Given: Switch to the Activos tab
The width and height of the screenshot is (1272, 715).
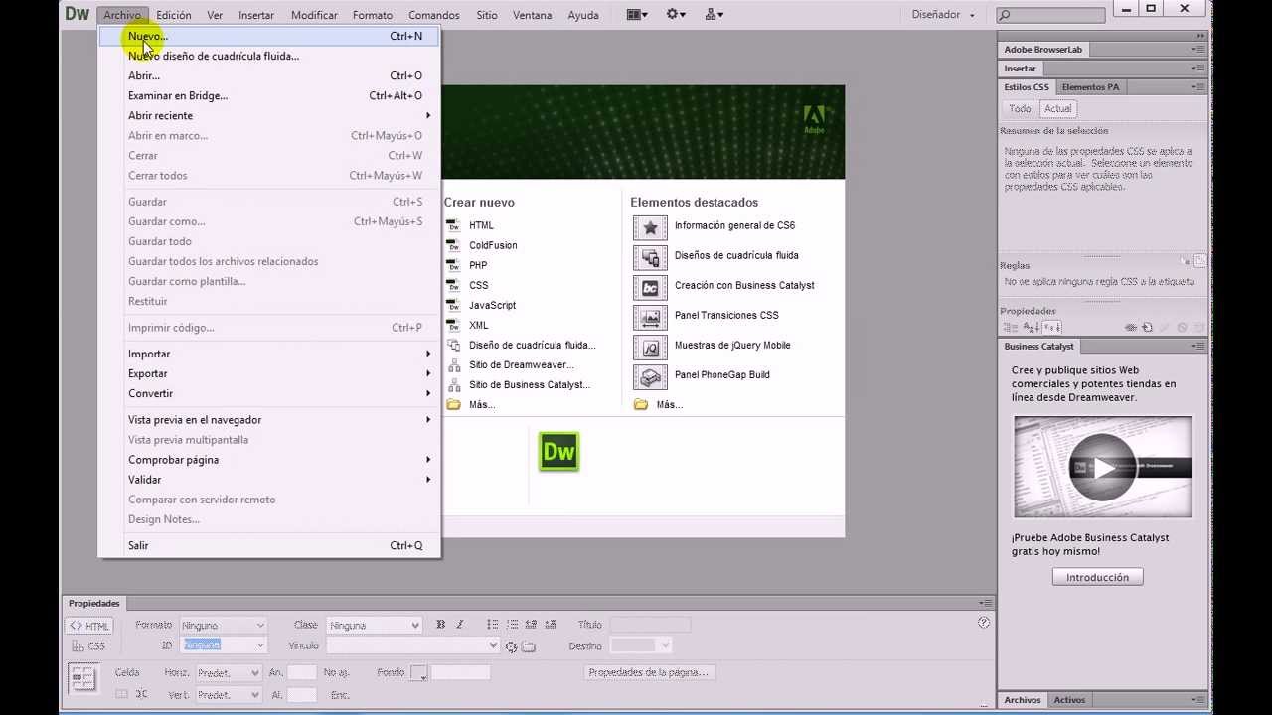Looking at the screenshot, I should pyautogui.click(x=1069, y=700).
